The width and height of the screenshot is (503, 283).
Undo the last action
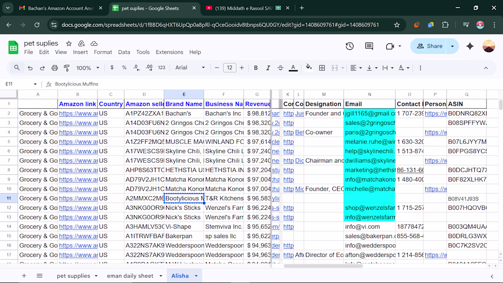pyautogui.click(x=30, y=68)
